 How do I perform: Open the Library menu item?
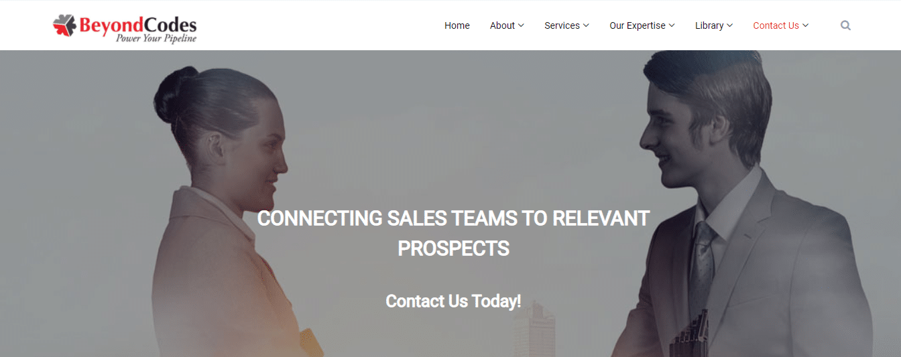point(709,25)
